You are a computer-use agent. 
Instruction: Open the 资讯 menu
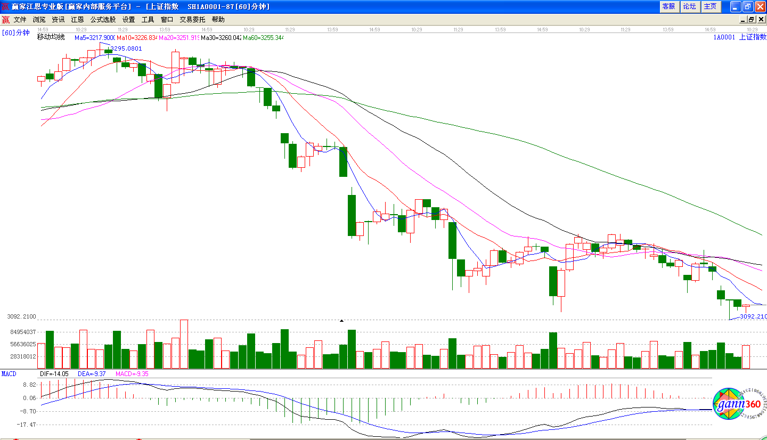point(58,19)
